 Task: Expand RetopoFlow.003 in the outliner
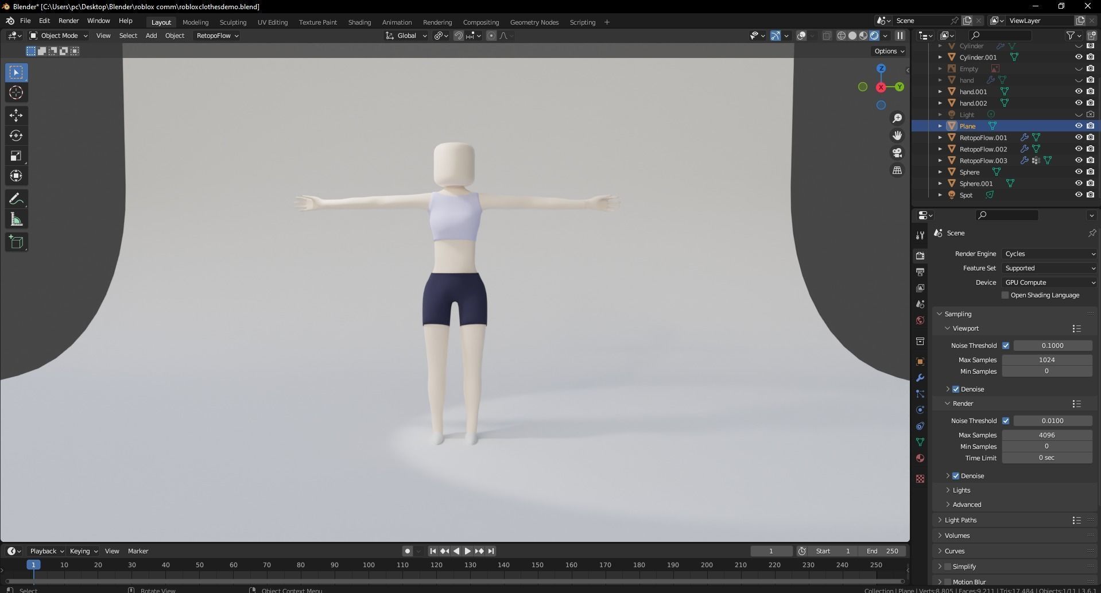click(x=940, y=161)
